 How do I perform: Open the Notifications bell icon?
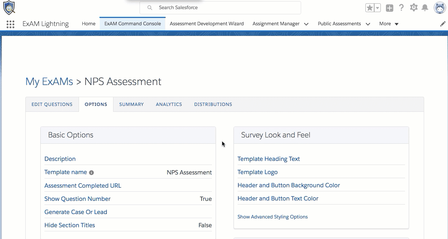(425, 8)
